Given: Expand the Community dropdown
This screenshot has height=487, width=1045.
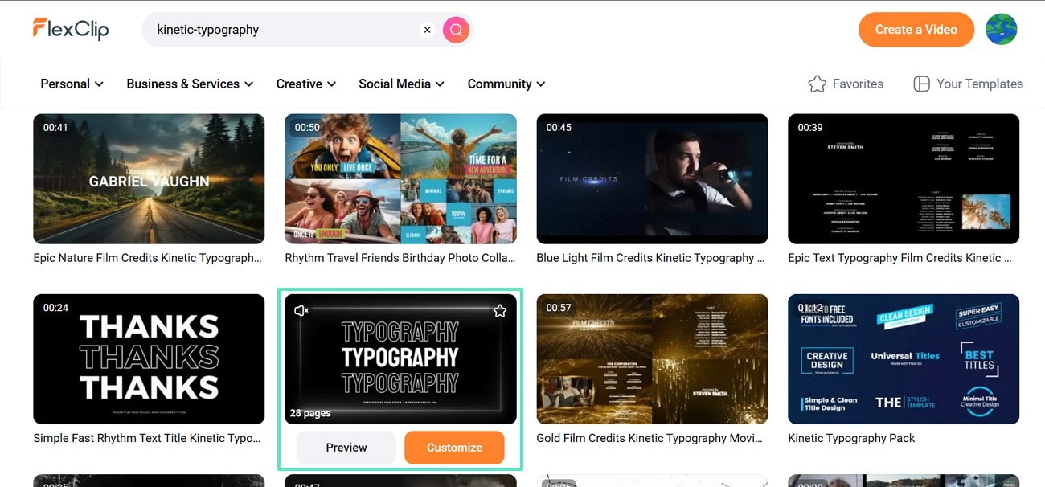Looking at the screenshot, I should click(506, 84).
